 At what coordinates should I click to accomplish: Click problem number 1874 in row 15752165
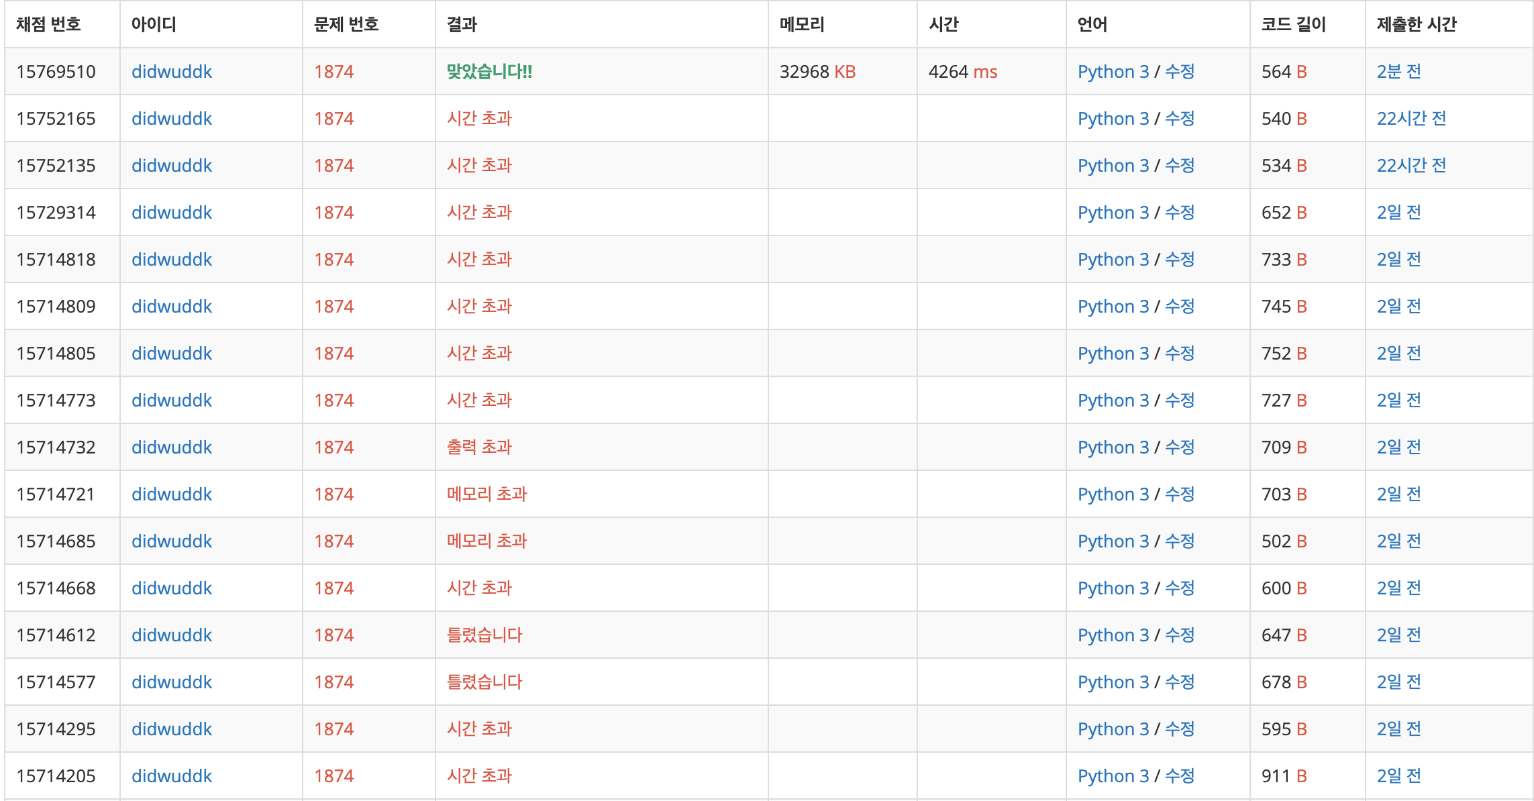click(x=334, y=119)
